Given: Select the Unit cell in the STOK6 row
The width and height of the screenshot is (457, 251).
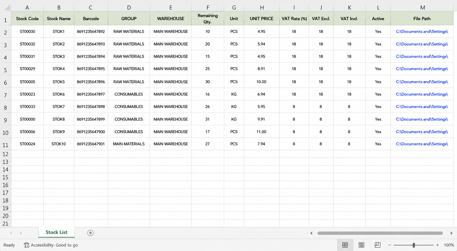Looking at the screenshot, I should click(234, 94).
